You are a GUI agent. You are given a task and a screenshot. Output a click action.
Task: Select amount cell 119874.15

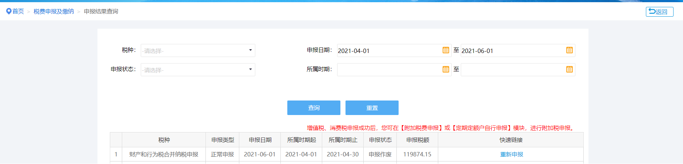point(418,154)
